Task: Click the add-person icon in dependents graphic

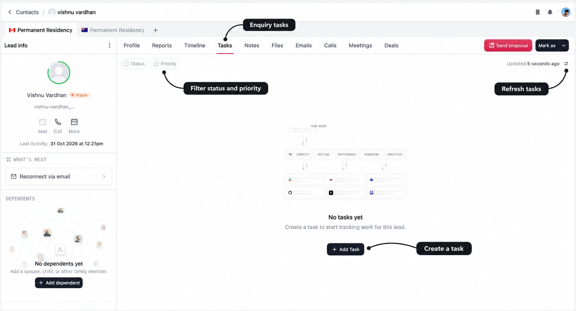Action: pos(60,250)
